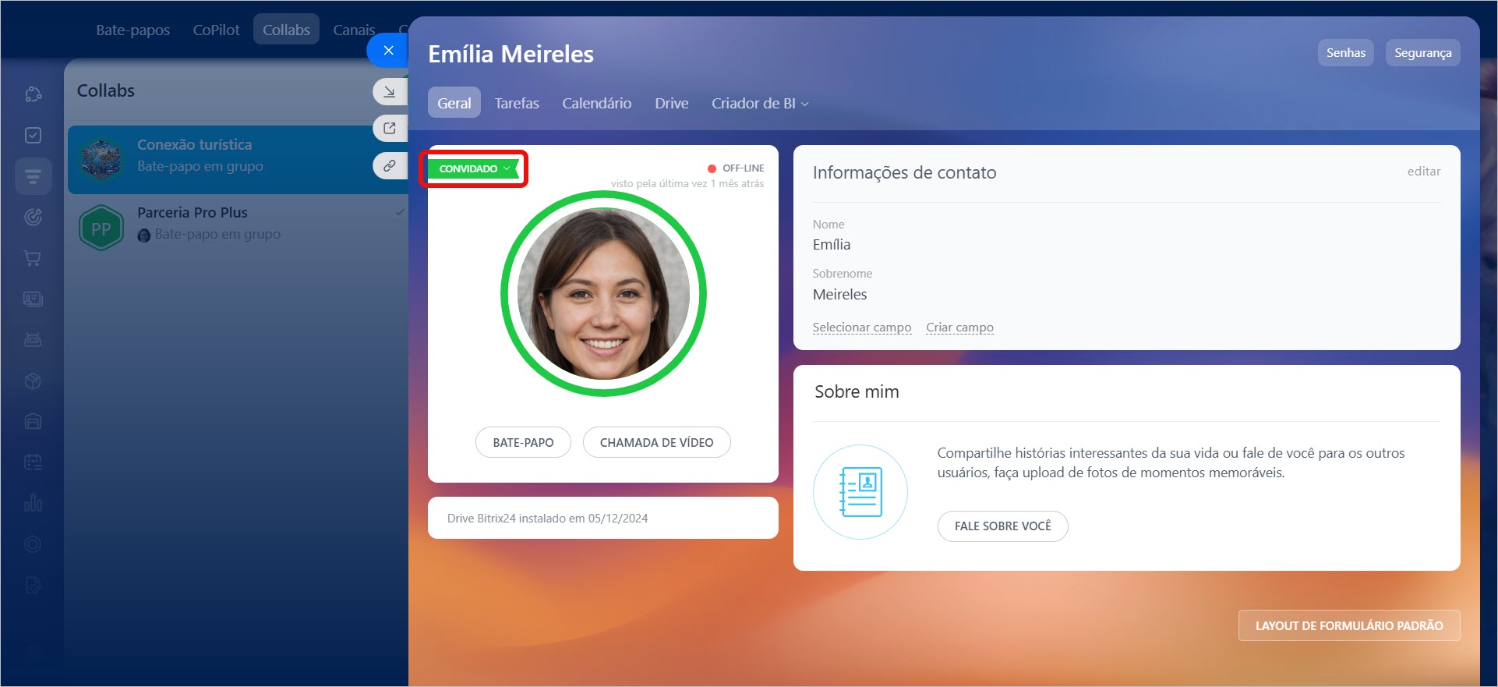
Task: Open the CRM funnel icon in sidebar
Action: point(33,176)
